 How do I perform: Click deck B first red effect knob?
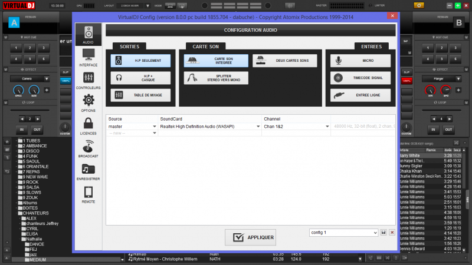[430, 91]
